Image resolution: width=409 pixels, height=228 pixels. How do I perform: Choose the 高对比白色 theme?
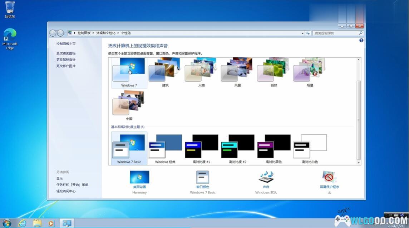coord(310,148)
